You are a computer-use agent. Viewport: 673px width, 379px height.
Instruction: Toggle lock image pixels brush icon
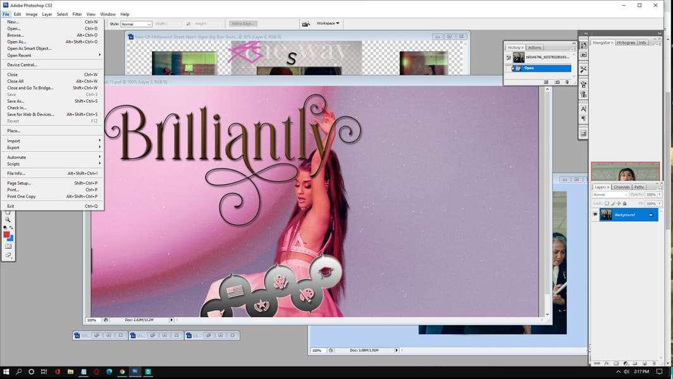(x=613, y=203)
